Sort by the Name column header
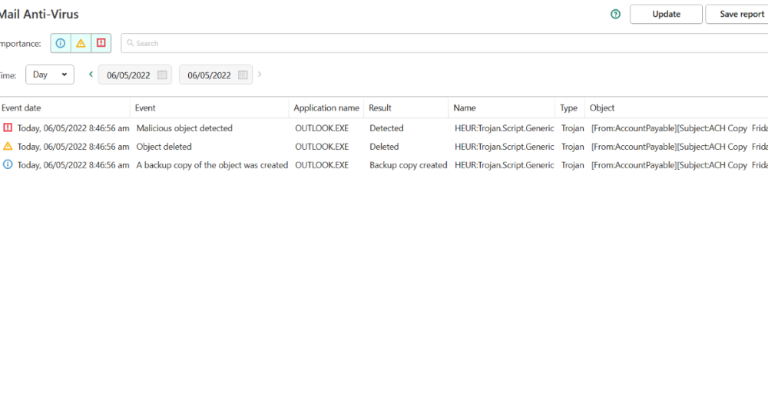The image size is (768, 400). [x=465, y=107]
